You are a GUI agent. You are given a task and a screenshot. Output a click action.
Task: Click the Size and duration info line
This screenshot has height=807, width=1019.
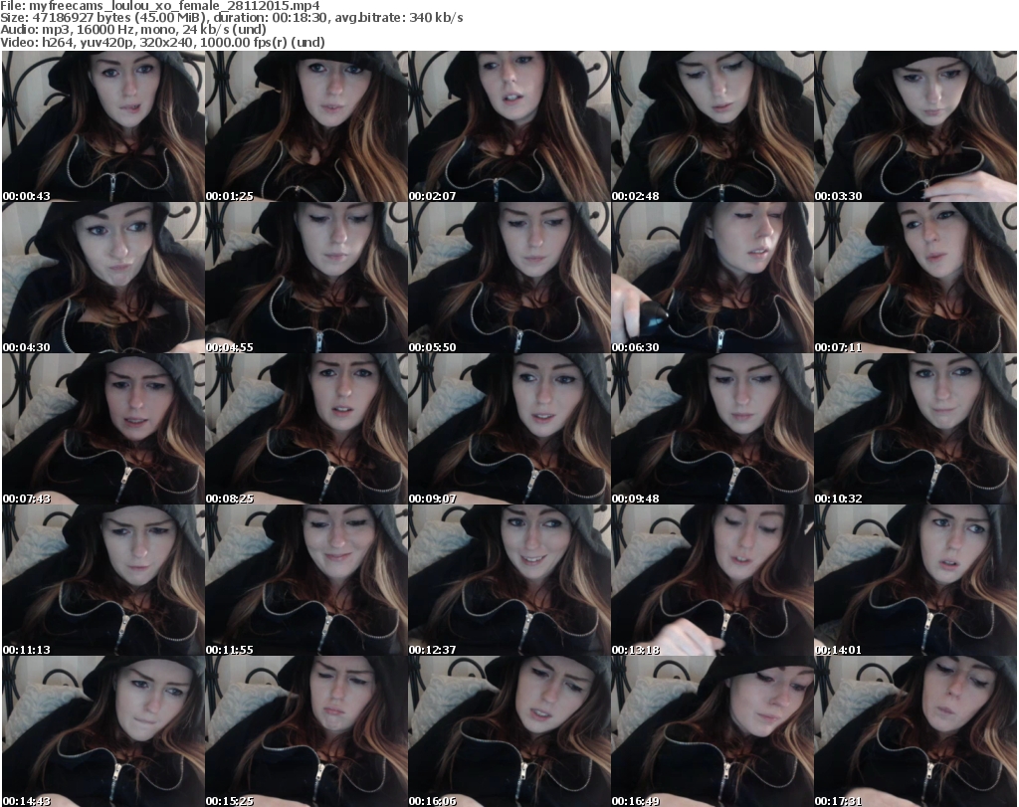tap(232, 18)
